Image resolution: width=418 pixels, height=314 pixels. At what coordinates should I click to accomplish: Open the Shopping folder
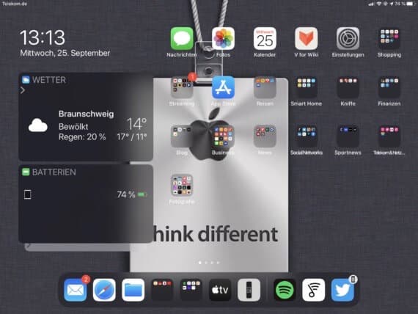click(x=389, y=39)
